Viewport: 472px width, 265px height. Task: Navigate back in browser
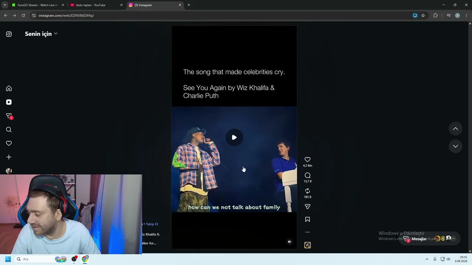6,15
